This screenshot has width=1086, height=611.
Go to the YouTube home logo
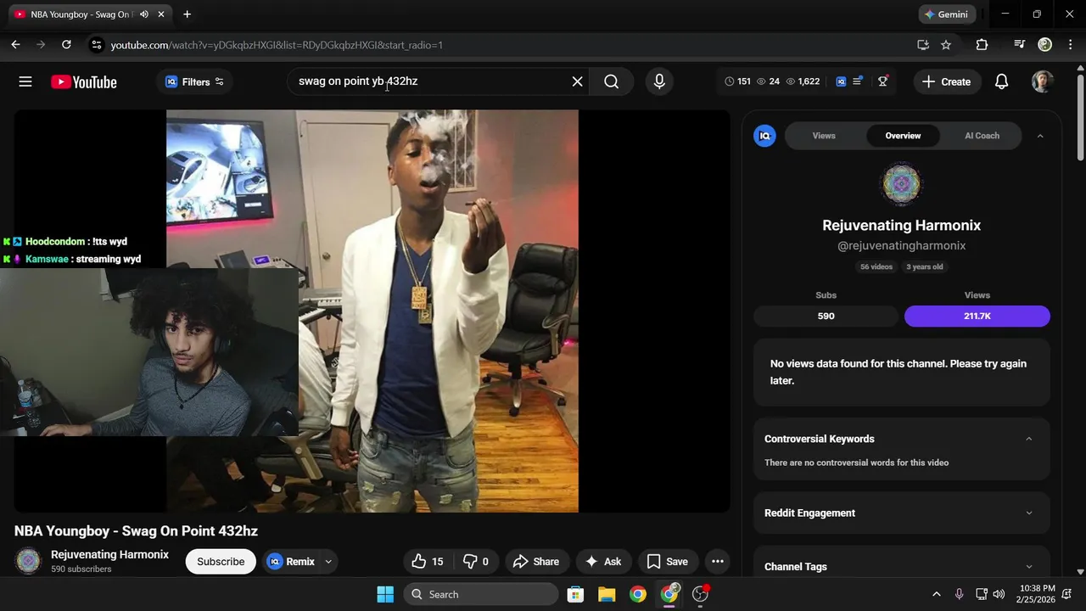83,81
